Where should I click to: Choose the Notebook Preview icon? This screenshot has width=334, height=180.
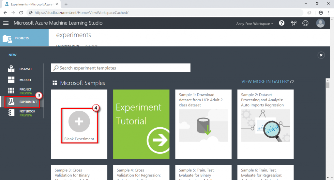click(11, 113)
